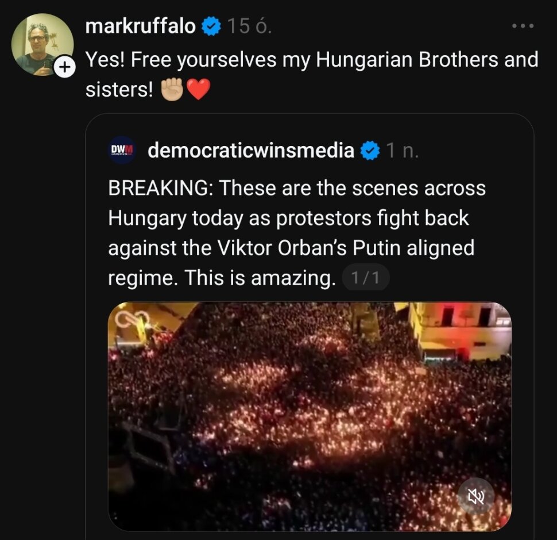
Task: Tap the 1/1 thread counter badge
Action: pos(365,279)
